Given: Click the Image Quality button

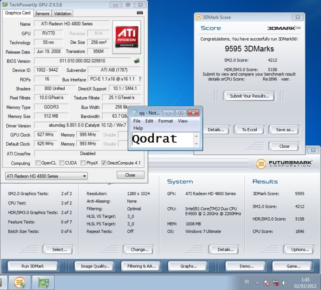Looking at the screenshot, I should (95, 266).
